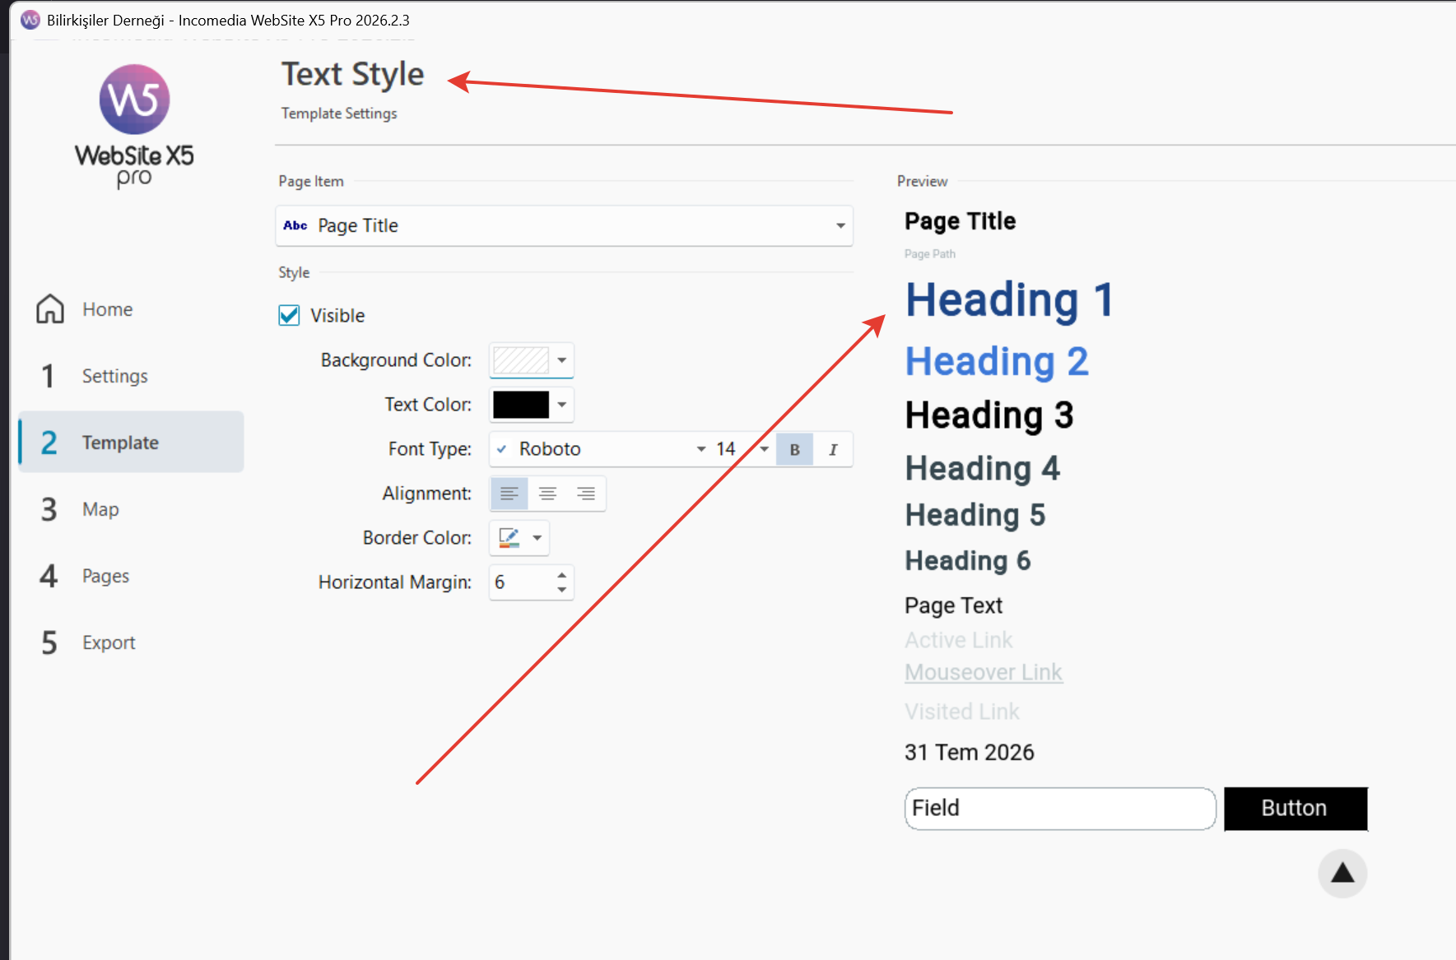The width and height of the screenshot is (1456, 960).
Task: Open step 2 Template
Action: tap(132, 443)
